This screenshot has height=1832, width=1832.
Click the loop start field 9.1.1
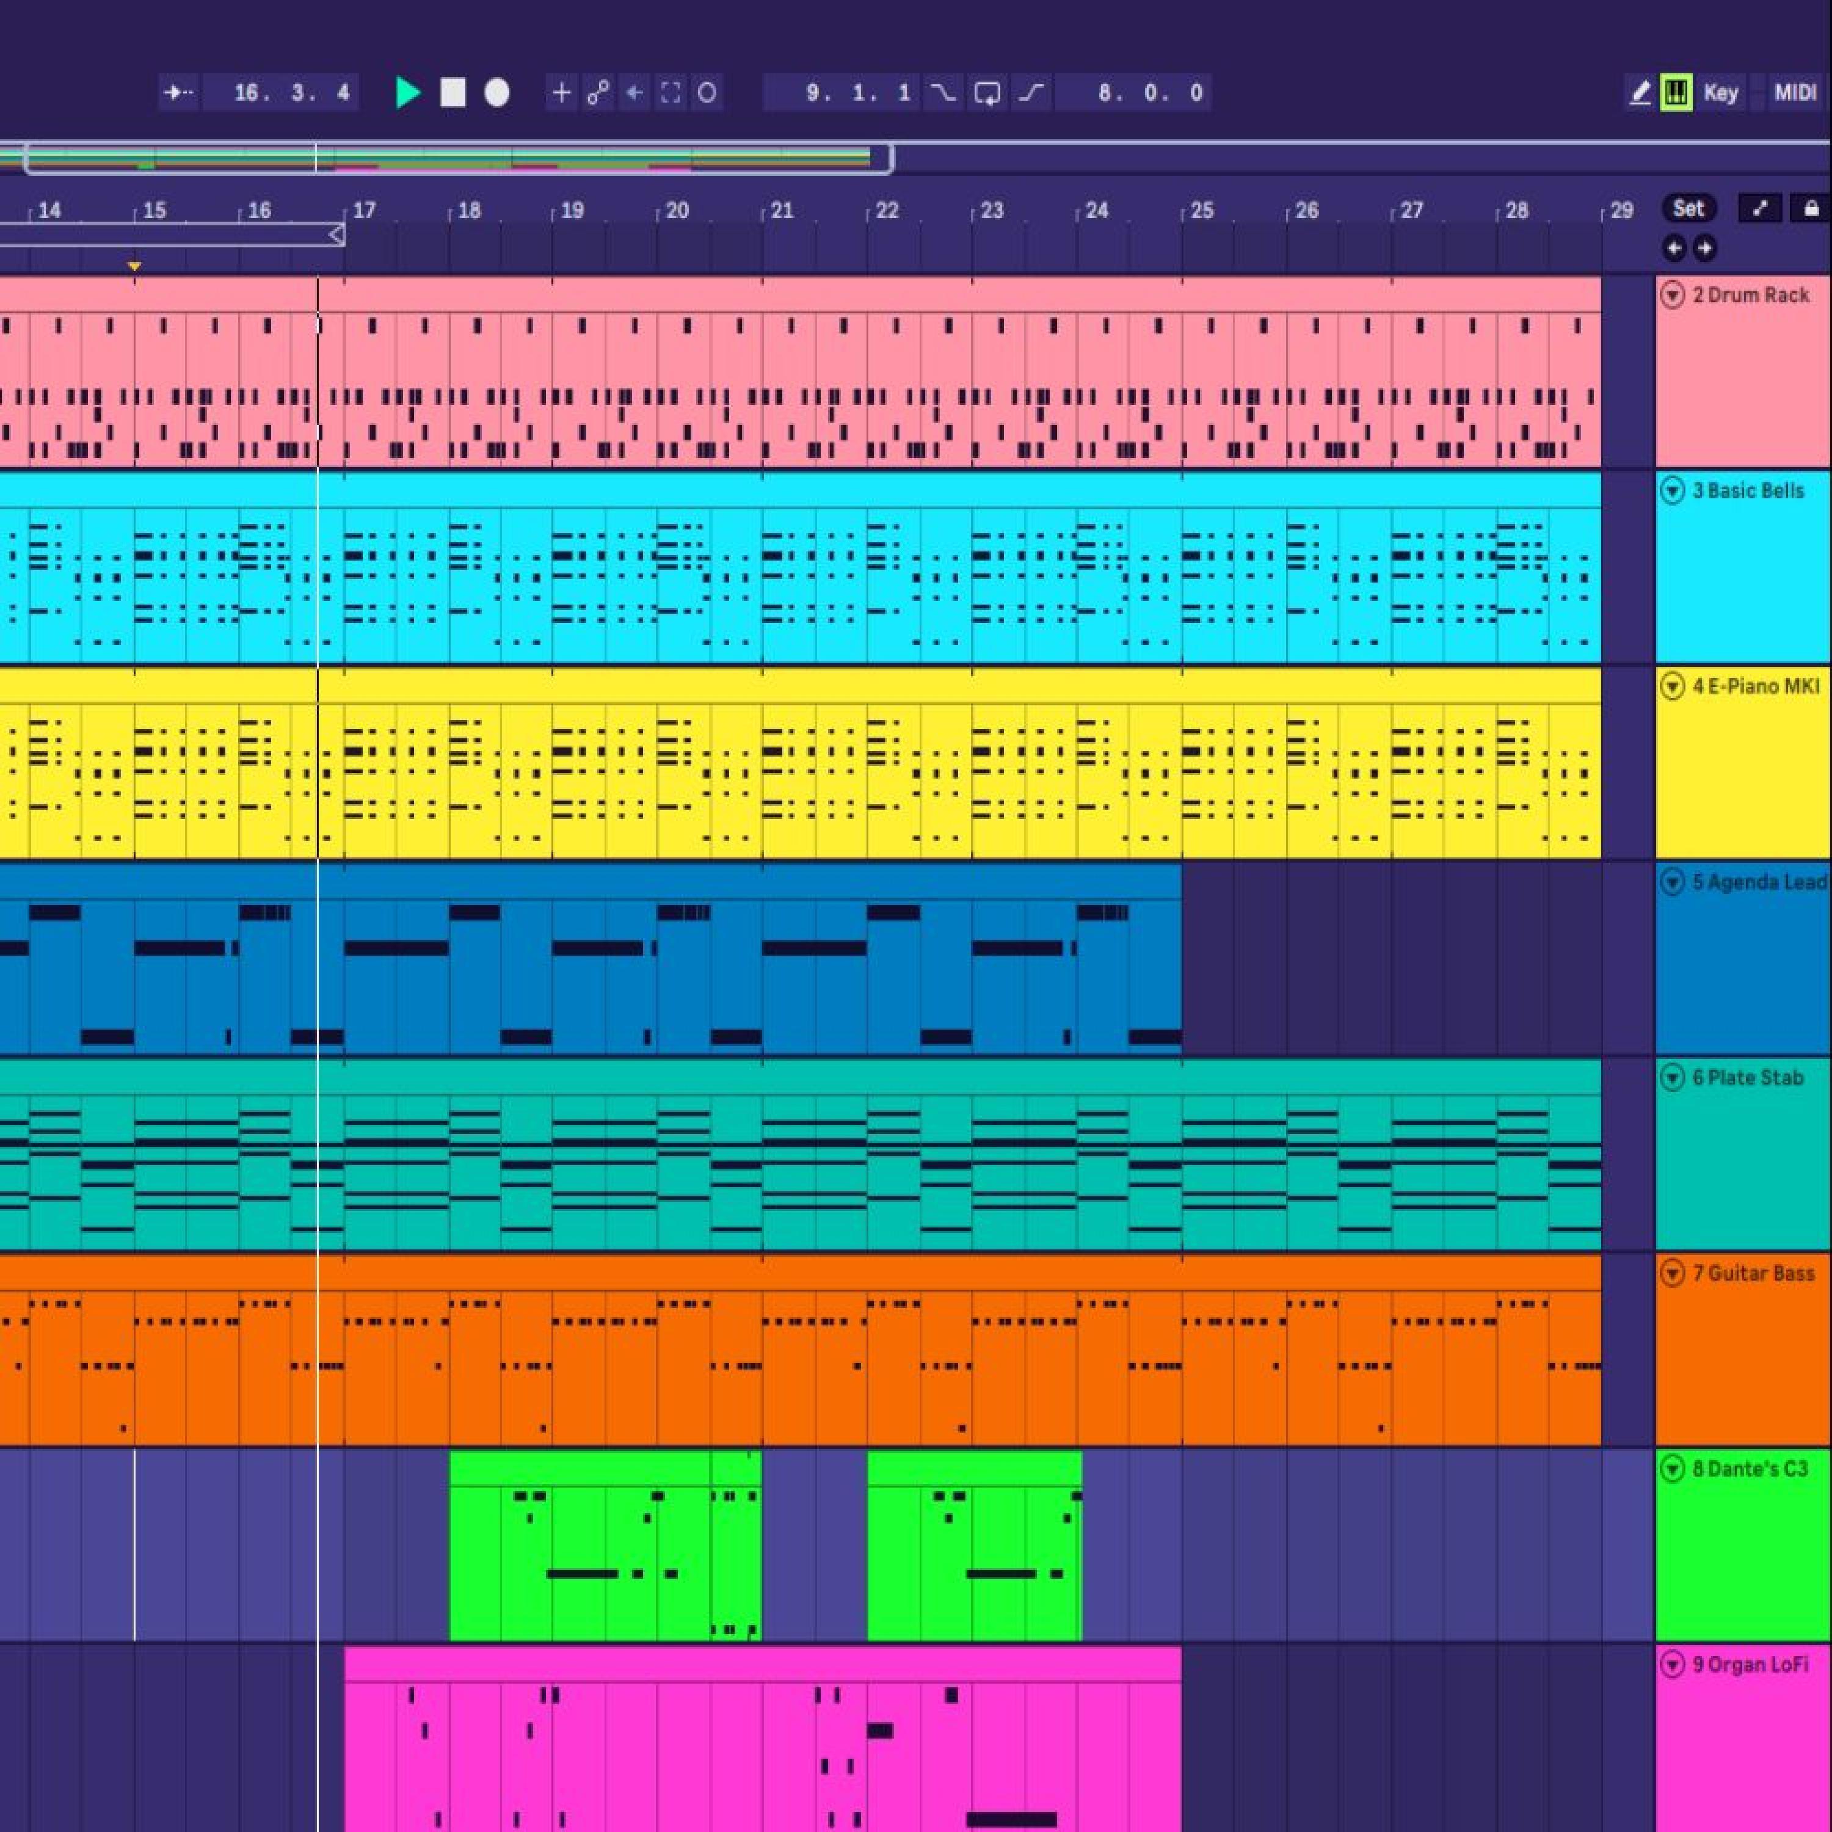(x=843, y=92)
